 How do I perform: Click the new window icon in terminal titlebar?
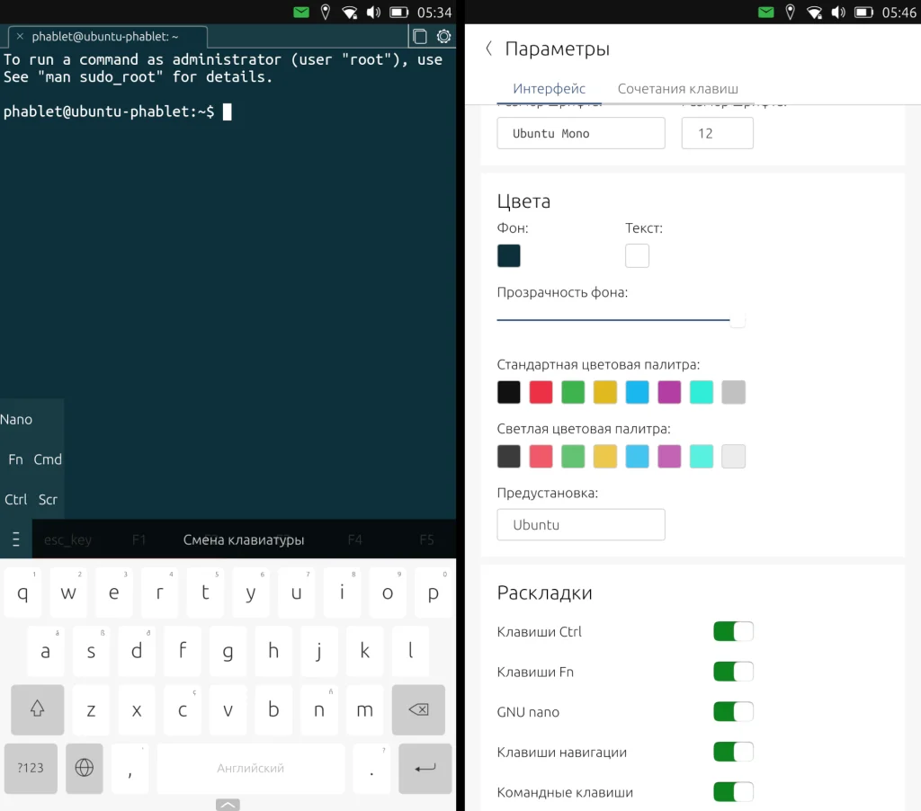[419, 36]
